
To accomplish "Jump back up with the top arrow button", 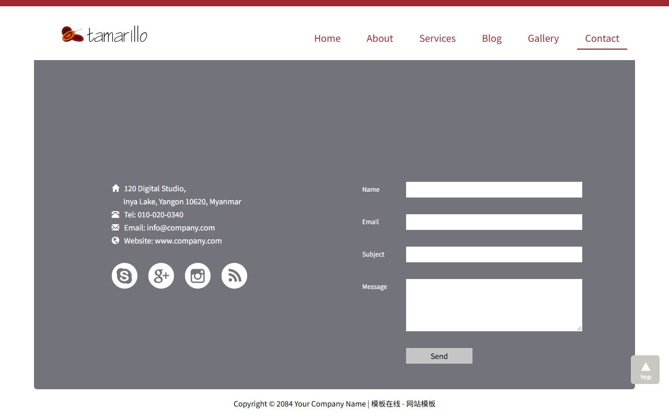I will [645, 370].
